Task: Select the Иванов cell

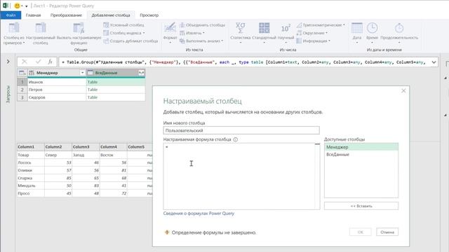Action: [56, 82]
